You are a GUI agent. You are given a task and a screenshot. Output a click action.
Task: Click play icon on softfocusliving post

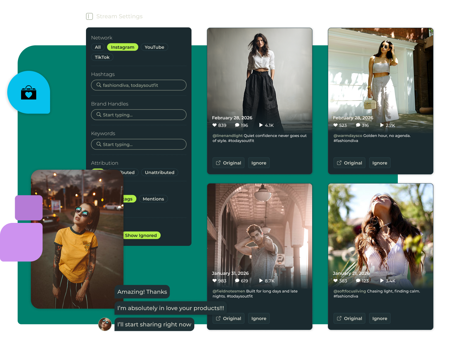pyautogui.click(x=382, y=280)
